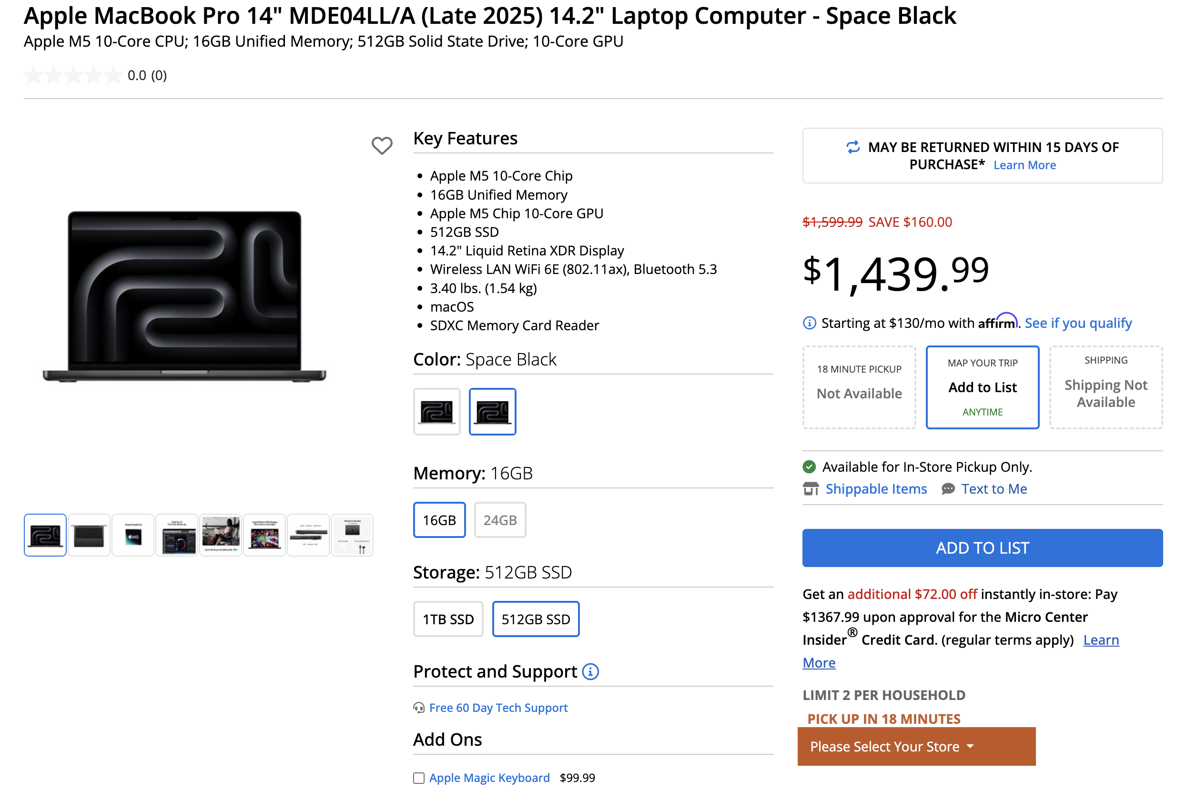Click the return policy refresh icon

click(852, 148)
